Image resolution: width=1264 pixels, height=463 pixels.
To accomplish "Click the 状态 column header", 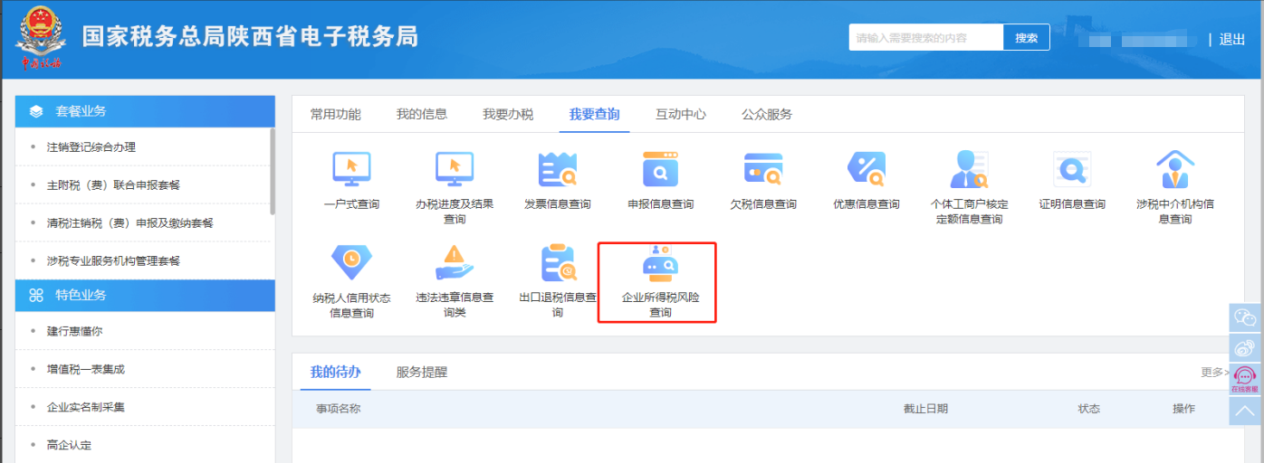I will click(x=1088, y=409).
